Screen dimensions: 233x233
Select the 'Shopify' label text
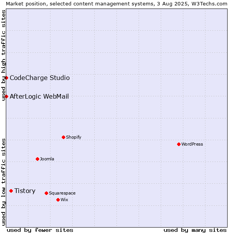point(73,137)
